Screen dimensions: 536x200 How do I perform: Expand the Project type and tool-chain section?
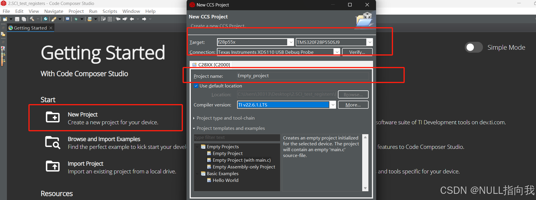pos(194,118)
